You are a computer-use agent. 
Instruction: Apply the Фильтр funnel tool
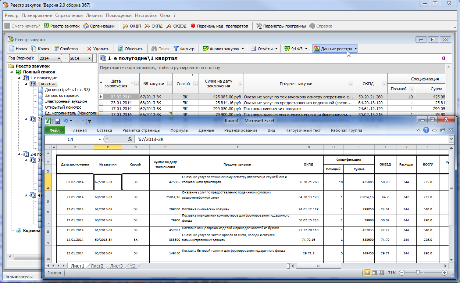pos(176,49)
